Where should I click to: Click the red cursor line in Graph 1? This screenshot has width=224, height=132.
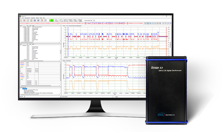click(166, 42)
